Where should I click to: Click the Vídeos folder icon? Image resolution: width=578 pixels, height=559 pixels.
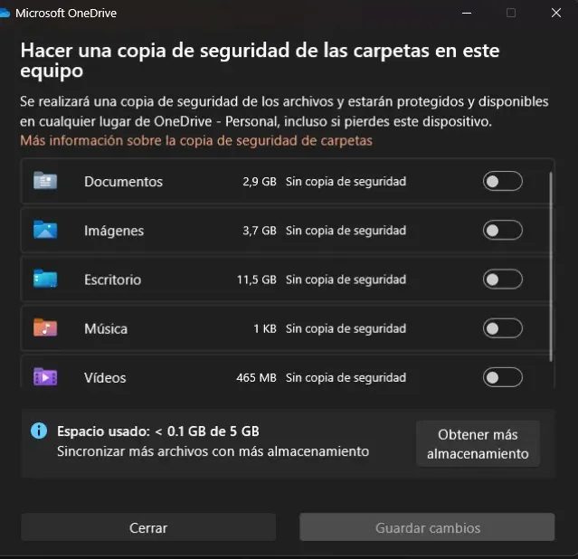[x=45, y=377]
